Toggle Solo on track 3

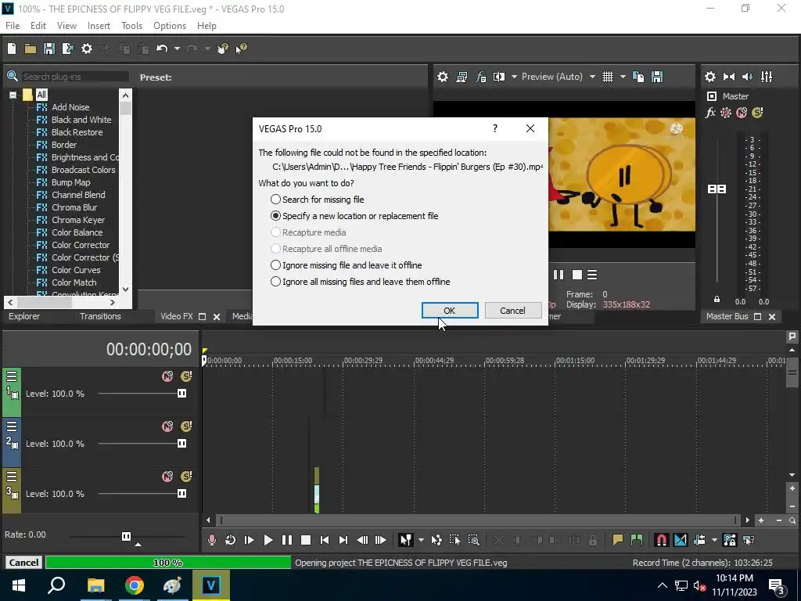186,477
